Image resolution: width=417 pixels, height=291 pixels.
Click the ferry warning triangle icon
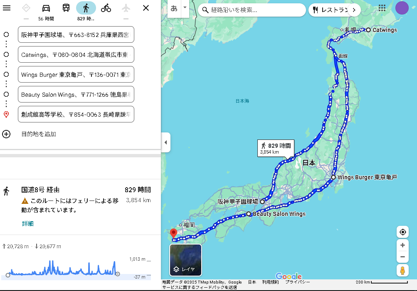tap(25, 201)
